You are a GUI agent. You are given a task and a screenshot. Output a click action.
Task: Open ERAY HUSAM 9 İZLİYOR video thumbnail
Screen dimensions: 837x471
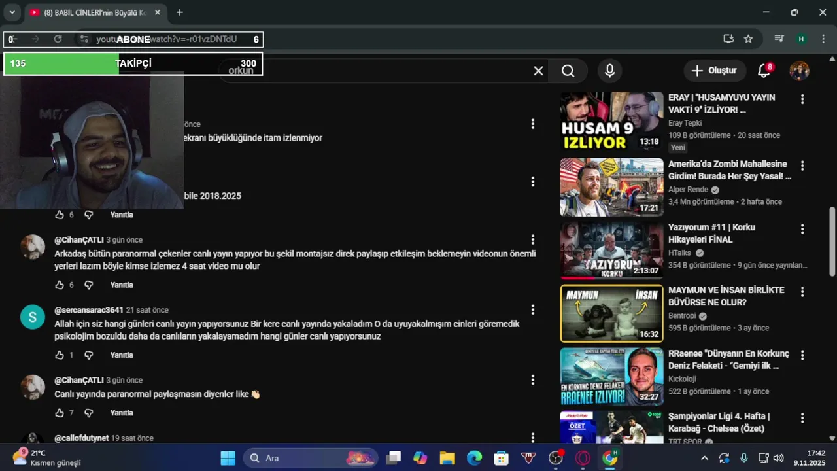point(611,121)
